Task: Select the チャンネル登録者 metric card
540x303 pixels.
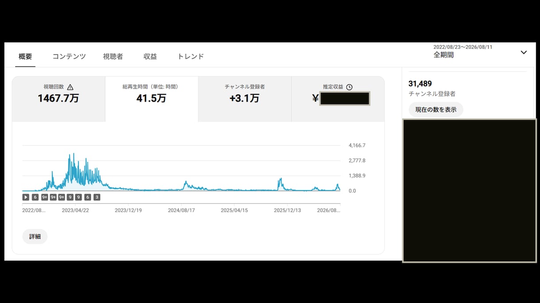Action: [245, 99]
